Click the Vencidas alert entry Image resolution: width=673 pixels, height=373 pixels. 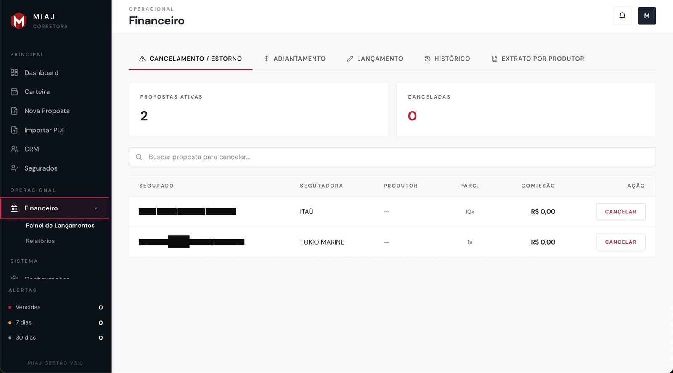[x=28, y=307]
